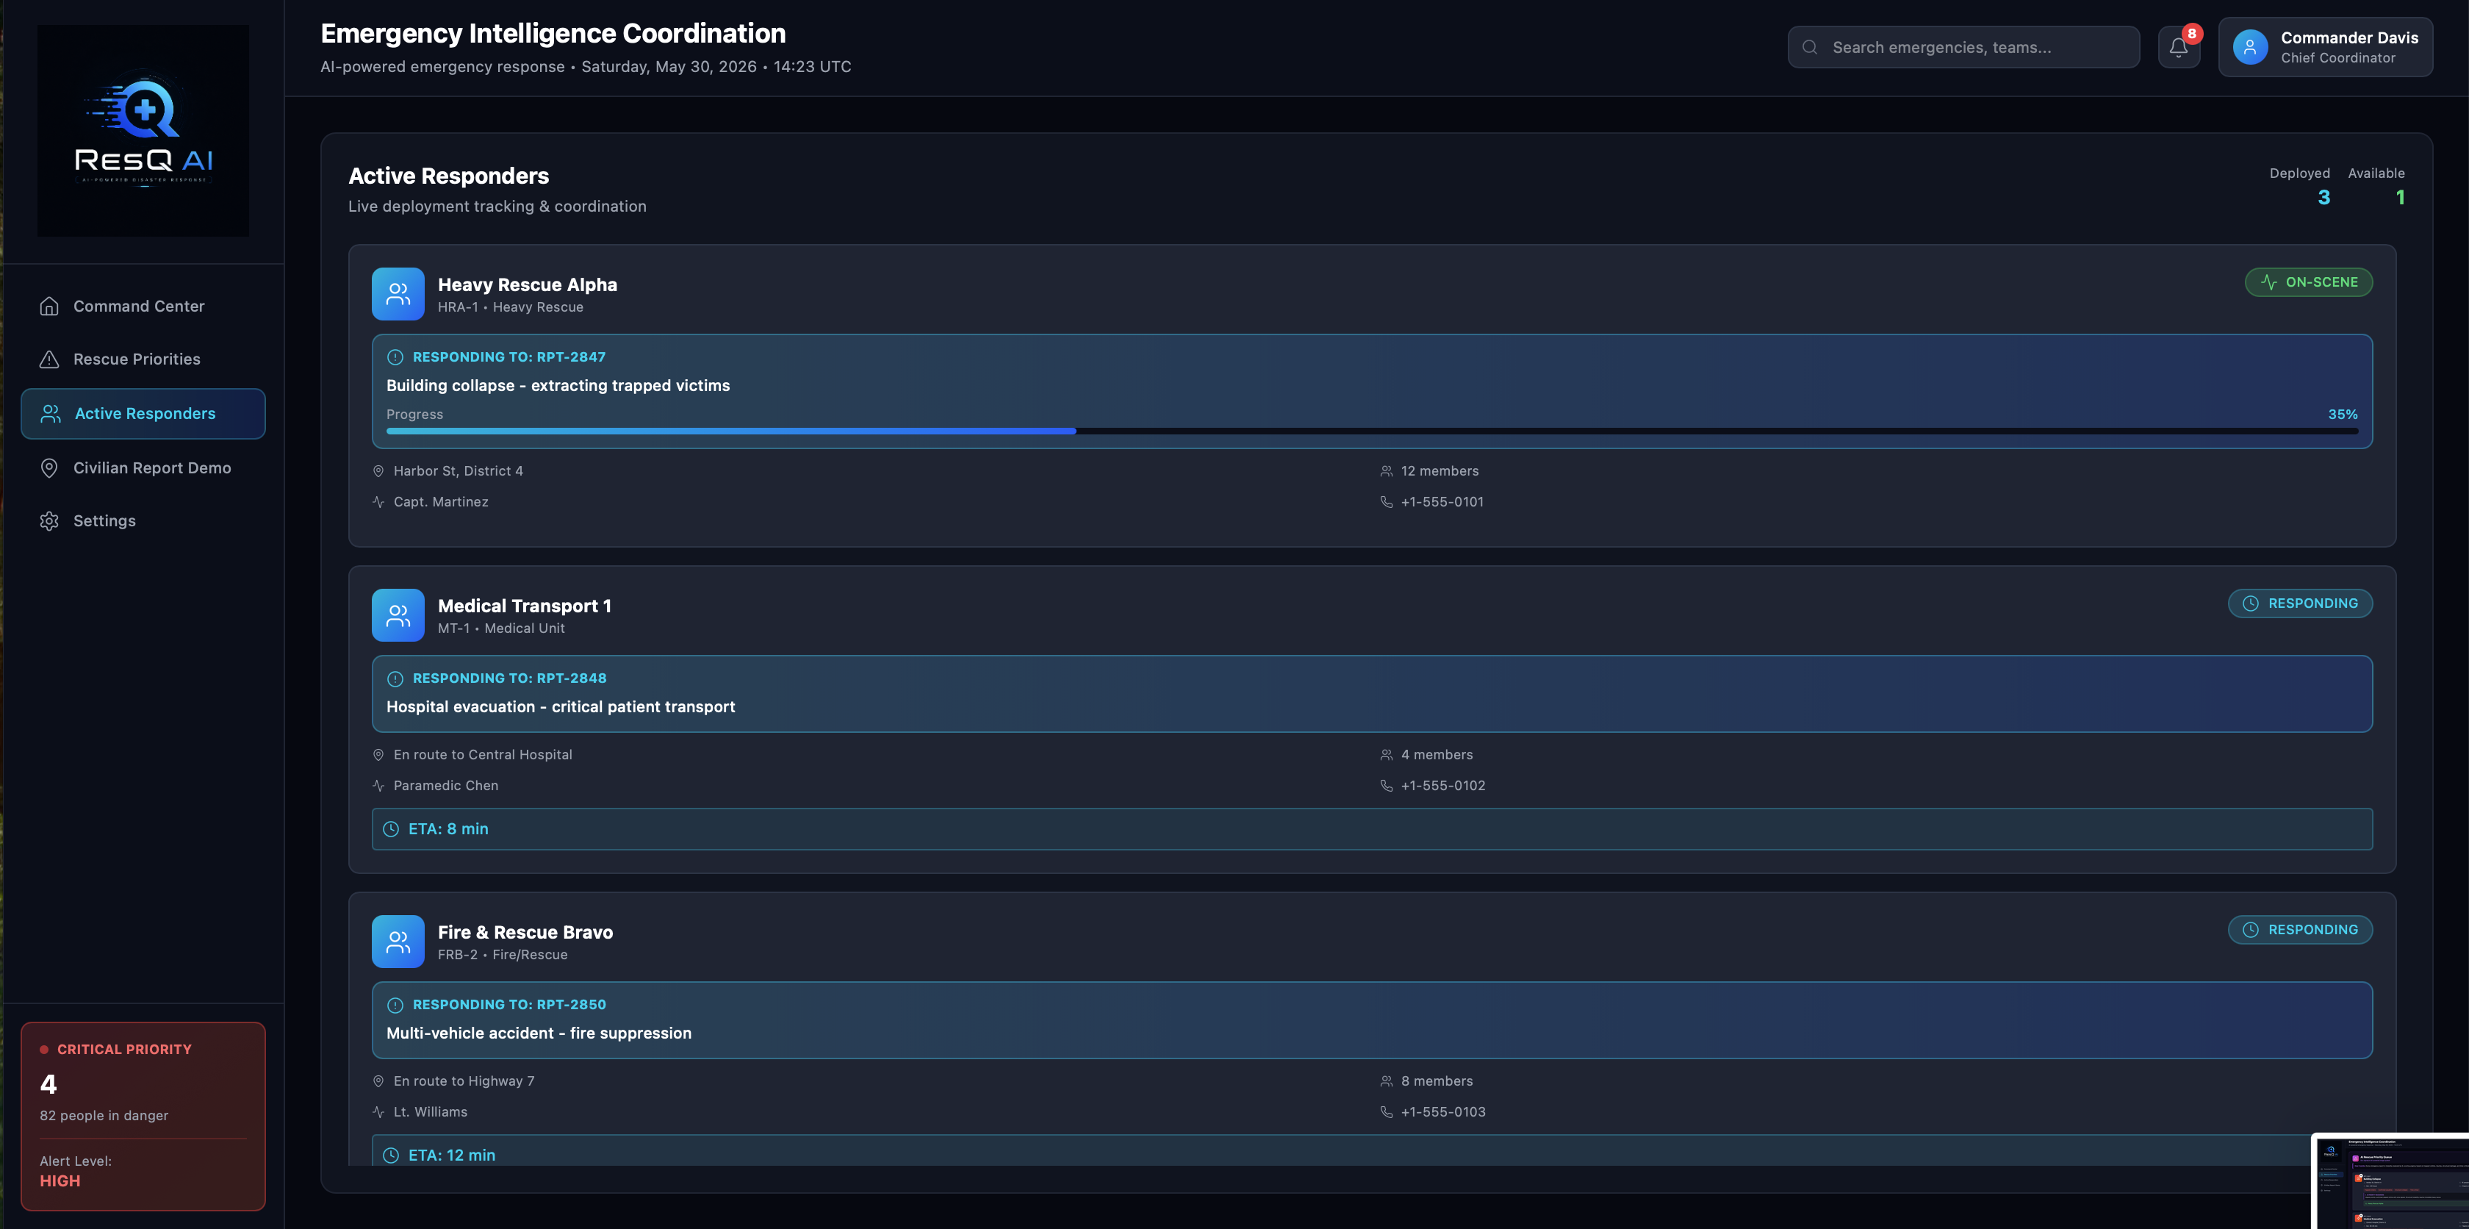The height and width of the screenshot is (1229, 2469).
Task: Click location pin next to Highway 7
Action: coord(378,1081)
